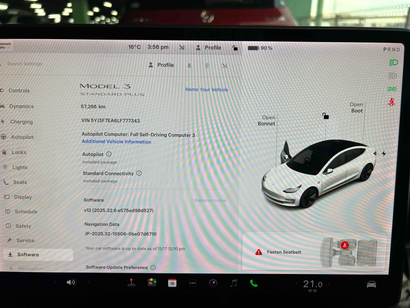Toggle the car lock icon above vehicle

(x=325, y=116)
